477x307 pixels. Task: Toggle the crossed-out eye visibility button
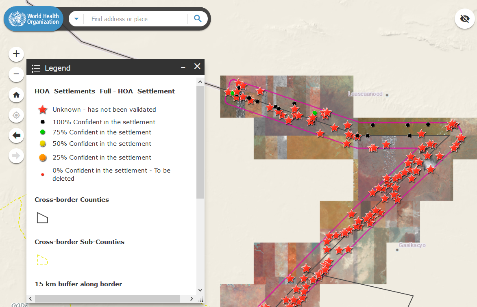click(464, 19)
